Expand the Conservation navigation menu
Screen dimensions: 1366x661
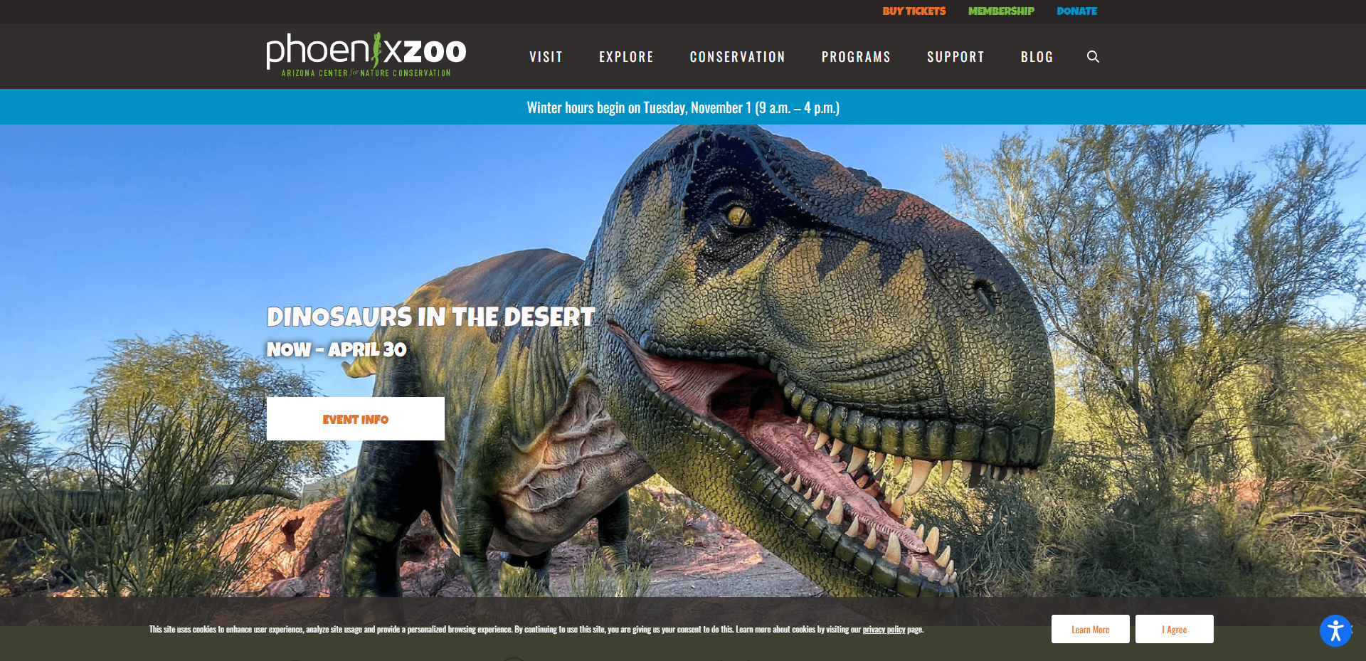[737, 57]
